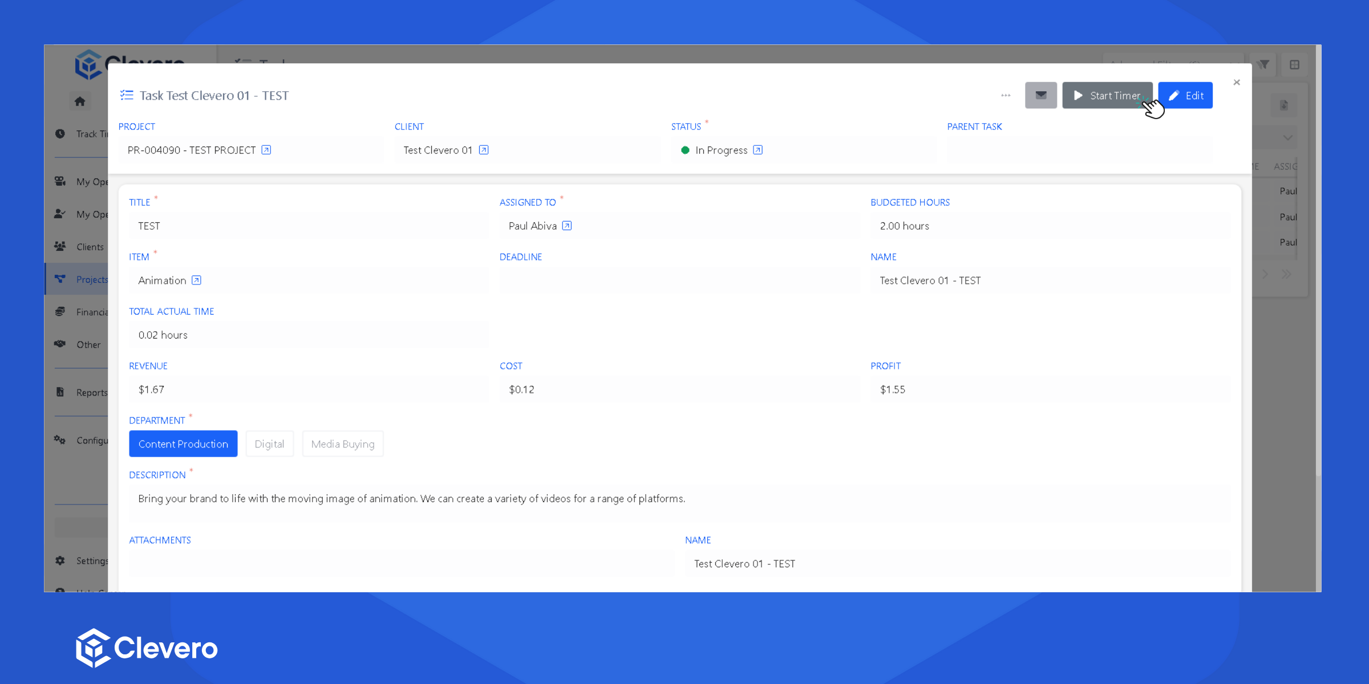Viewport: 1369px width, 684px height.
Task: Click the Deadline field
Action: tap(679, 280)
